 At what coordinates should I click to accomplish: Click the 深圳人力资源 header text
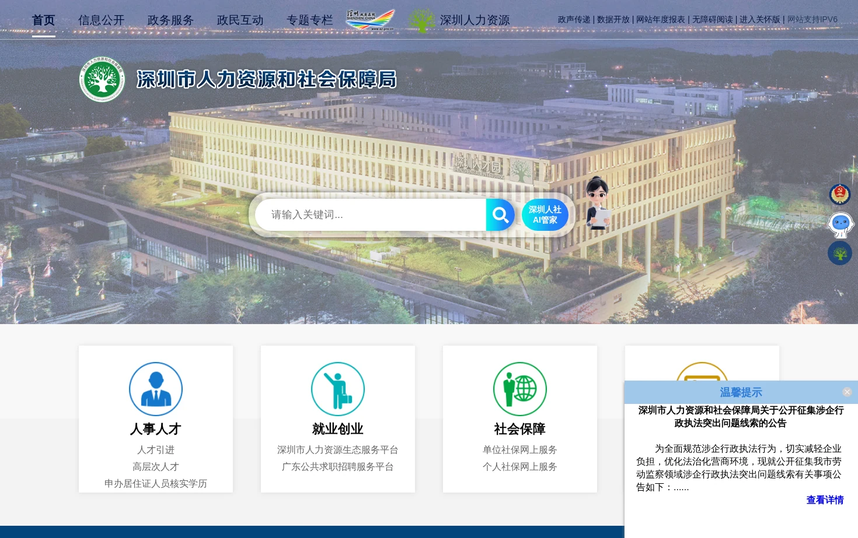(x=475, y=20)
